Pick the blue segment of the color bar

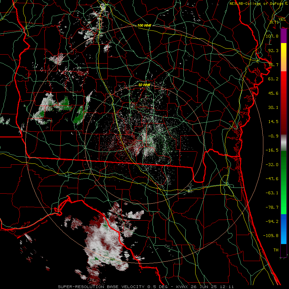click(x=284, y=229)
